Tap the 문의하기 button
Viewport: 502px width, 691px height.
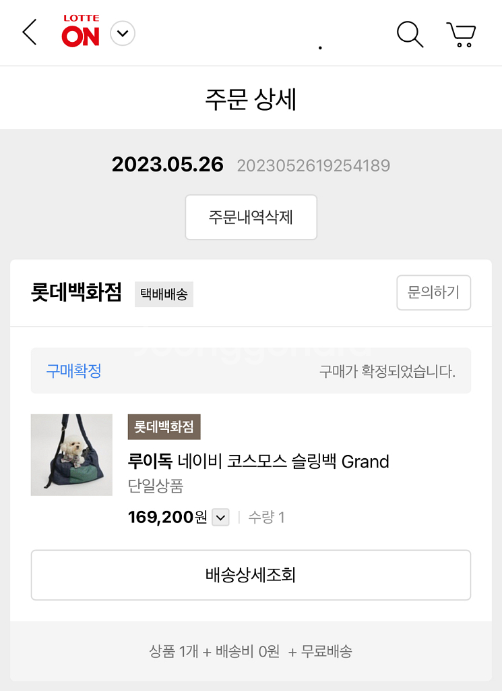pyautogui.click(x=433, y=293)
